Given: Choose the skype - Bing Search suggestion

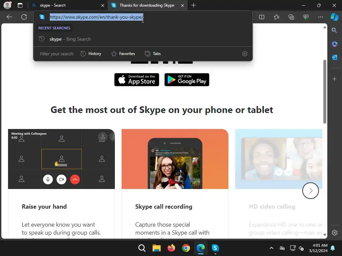Looking at the screenshot, I should tap(143, 39).
